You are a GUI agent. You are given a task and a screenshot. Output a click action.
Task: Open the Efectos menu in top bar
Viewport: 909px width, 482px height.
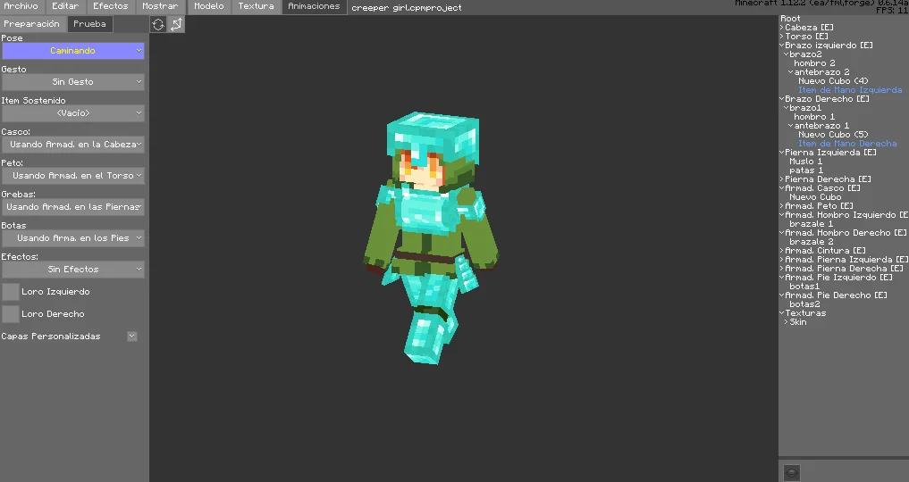111,6
